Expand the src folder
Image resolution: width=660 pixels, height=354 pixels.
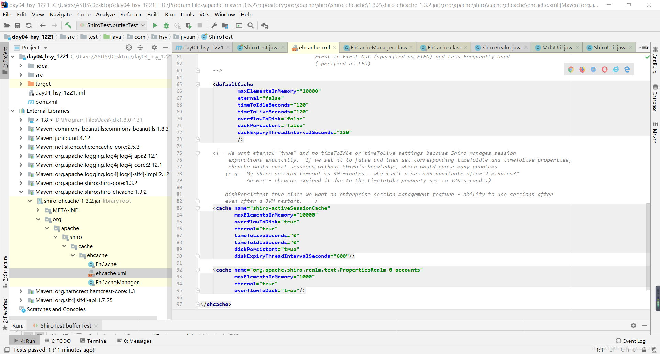[x=21, y=75]
